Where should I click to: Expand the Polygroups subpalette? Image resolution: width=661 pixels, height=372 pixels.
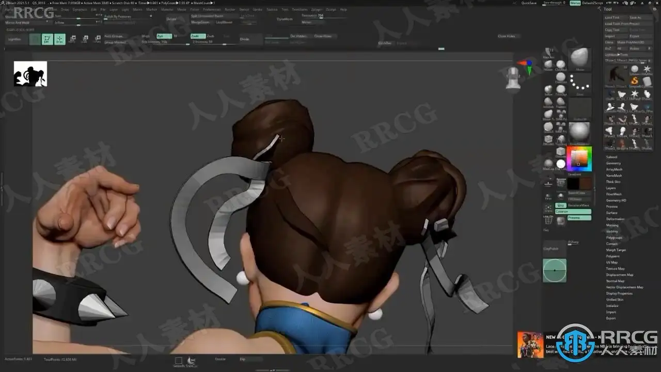(615, 238)
